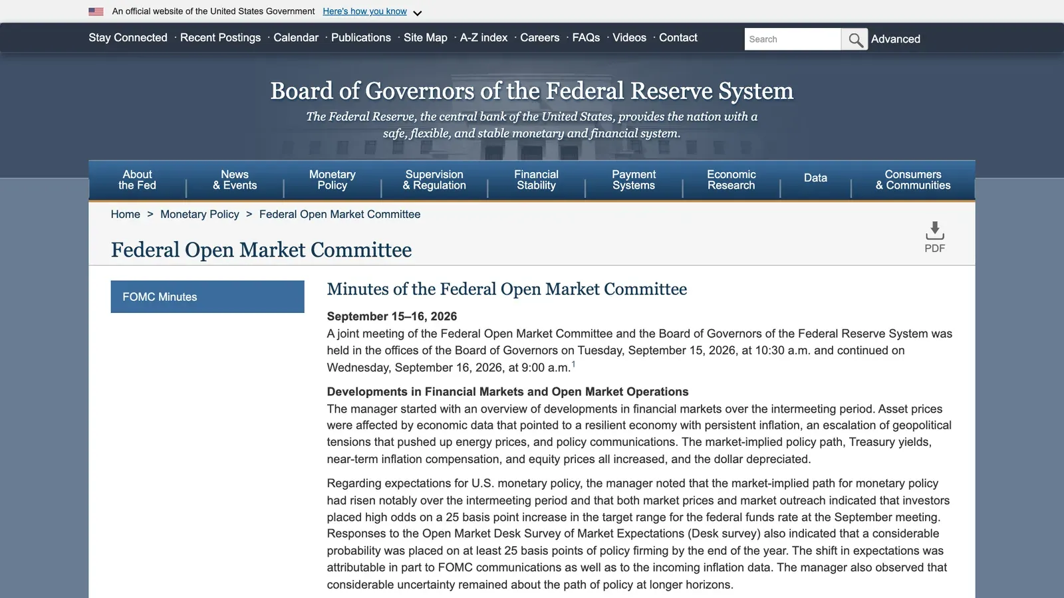This screenshot has width=1064, height=598.
Task: Expand the 'Here's how you know' chevron
Action: [x=417, y=13]
